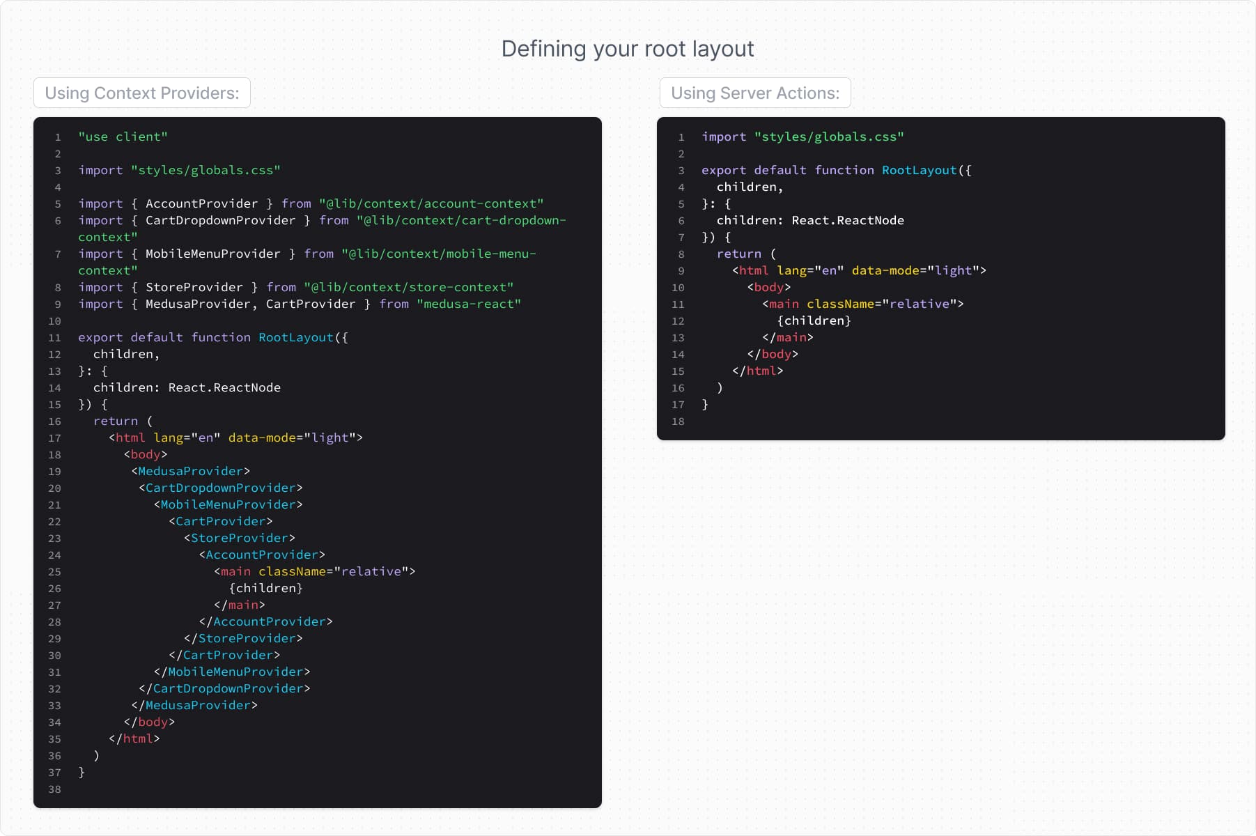Click the StoreProvider opening tag
This screenshot has width=1256, height=836.
click(239, 538)
